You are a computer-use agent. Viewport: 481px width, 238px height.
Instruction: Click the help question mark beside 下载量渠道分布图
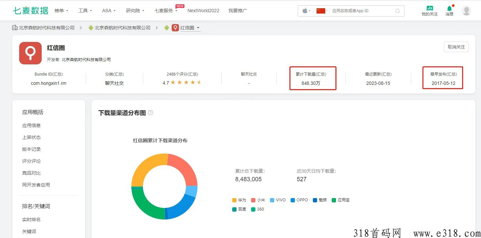pyautogui.click(x=151, y=113)
